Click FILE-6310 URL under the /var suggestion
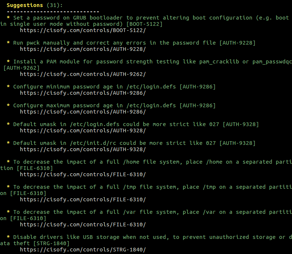The width and height of the screenshot is (292, 254). coord(83,225)
